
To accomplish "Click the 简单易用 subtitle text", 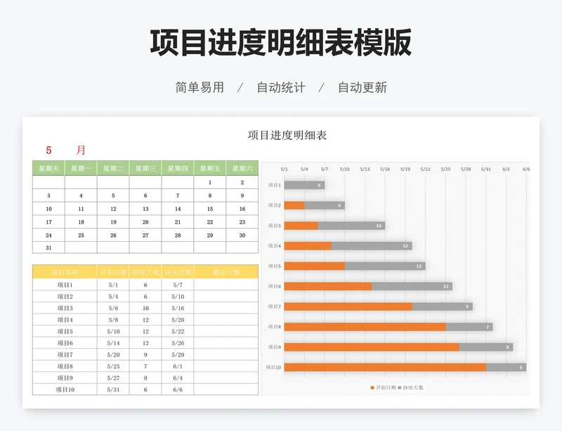I will coord(200,88).
